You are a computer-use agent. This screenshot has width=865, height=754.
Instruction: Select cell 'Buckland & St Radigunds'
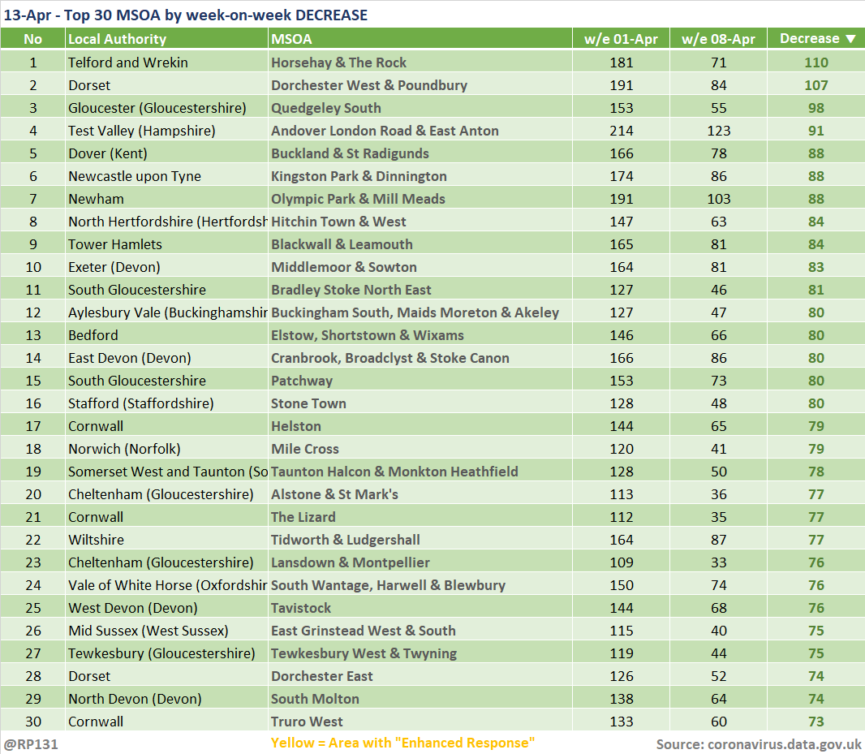pos(420,153)
